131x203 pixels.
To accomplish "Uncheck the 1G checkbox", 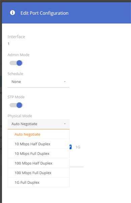I will pos(70,147).
